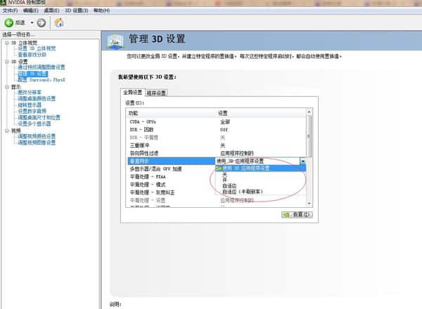Image resolution: width=422 pixels, height=309 pixels.
Task: Collapse the 3D 设置 tree node
Action: click(7, 62)
